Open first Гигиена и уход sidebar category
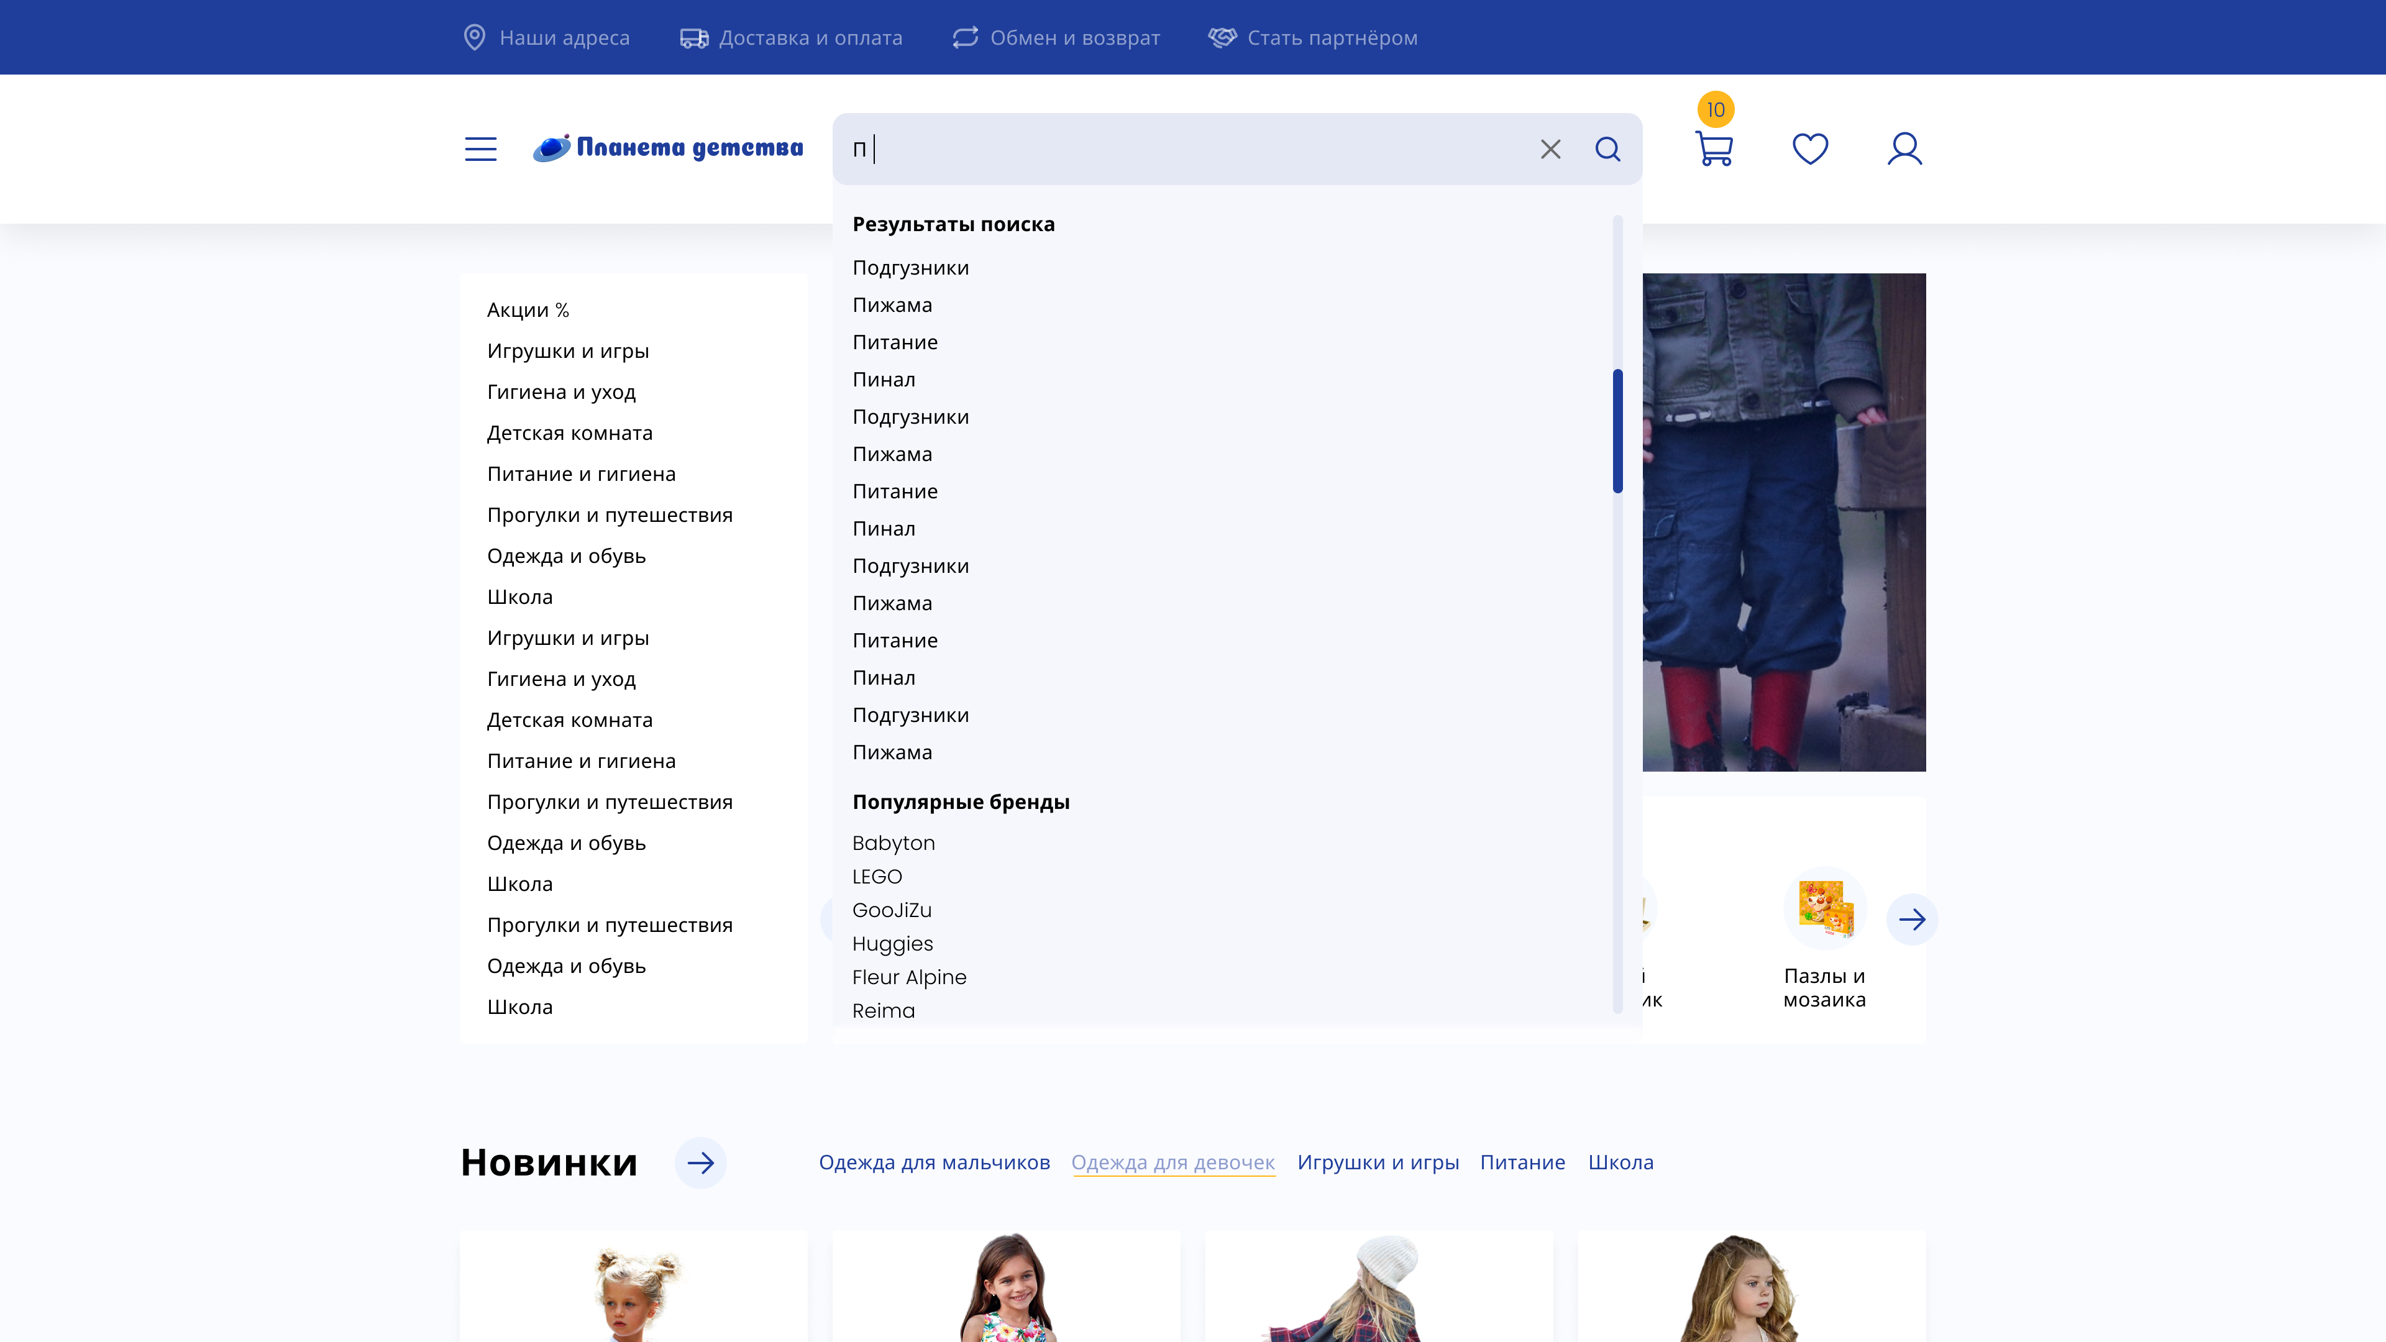Screen dimensions: 2386x1342 [x=561, y=392]
